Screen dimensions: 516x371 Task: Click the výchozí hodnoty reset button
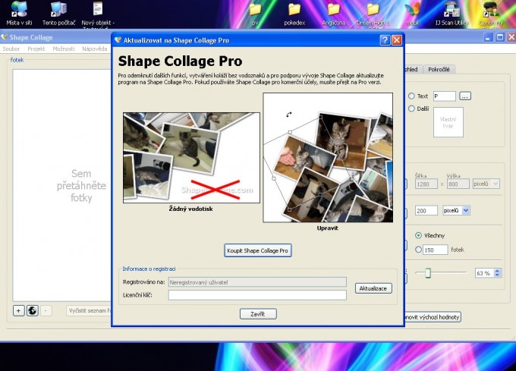432,317
